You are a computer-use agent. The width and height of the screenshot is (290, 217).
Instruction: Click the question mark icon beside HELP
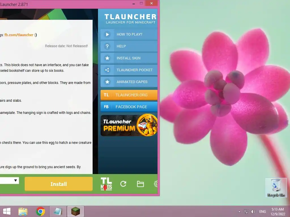107,46
